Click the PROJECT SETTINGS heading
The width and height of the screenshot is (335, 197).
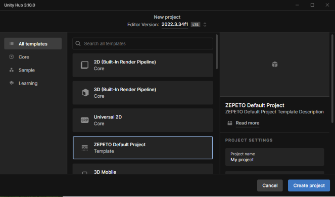point(249,140)
